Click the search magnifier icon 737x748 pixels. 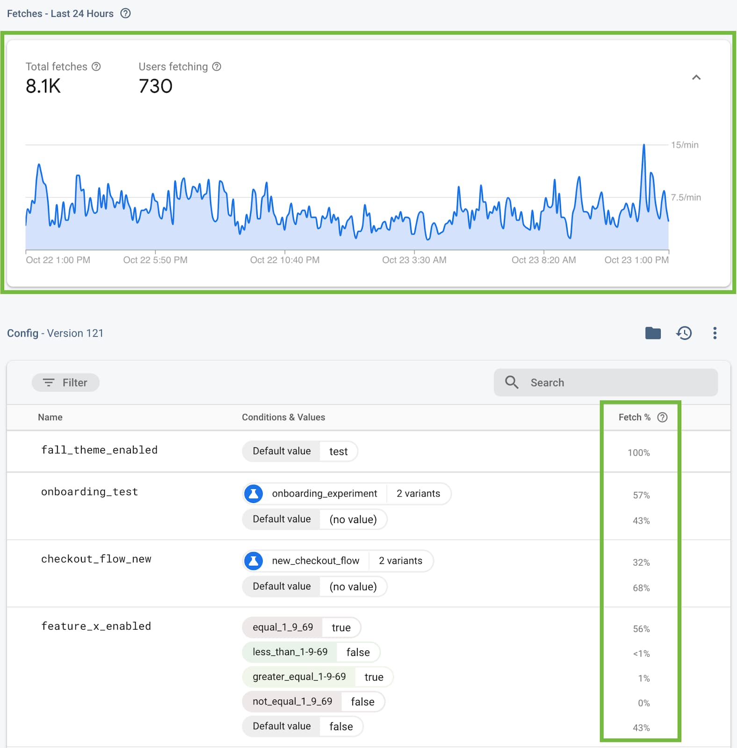512,382
